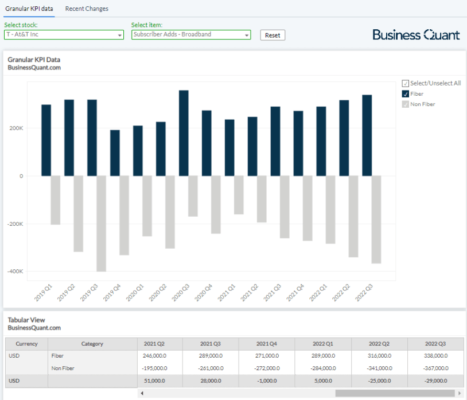Uncheck the Fiber series checkbox

click(406, 94)
